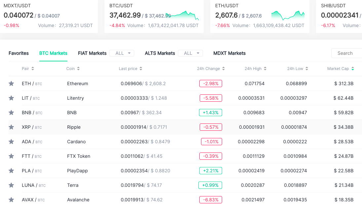The width and height of the screenshot is (362, 204).
Task: Sort by 24h Change column header
Action: point(211,68)
